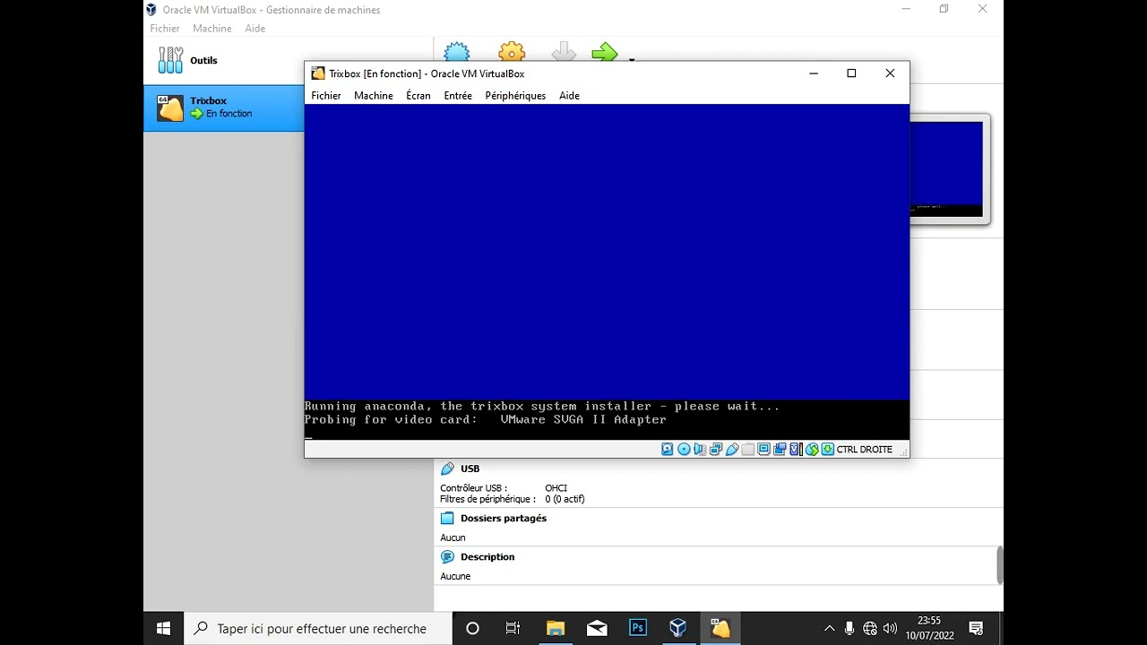Viewport: 1147px width, 645px height.
Task: Open Photoshop from the taskbar
Action: click(638, 628)
